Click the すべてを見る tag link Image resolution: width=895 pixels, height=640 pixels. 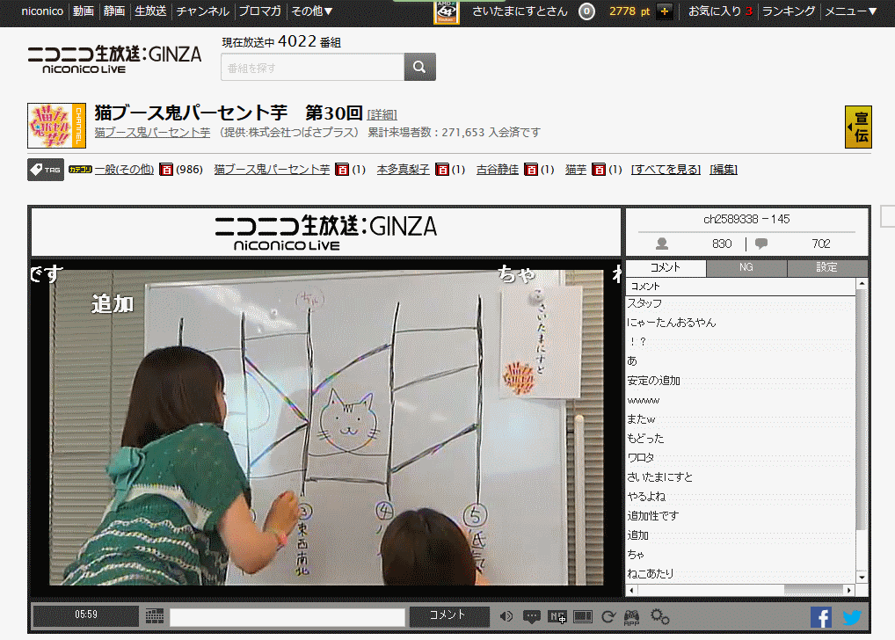click(x=666, y=170)
